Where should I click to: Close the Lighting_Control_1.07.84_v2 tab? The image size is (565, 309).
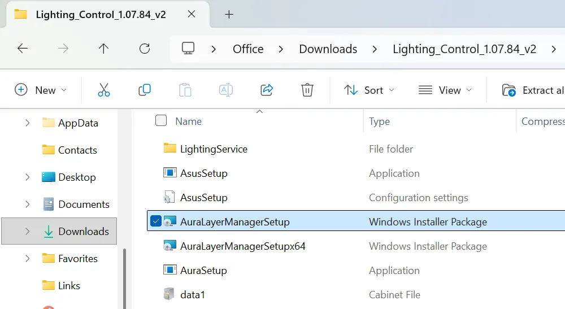(x=192, y=14)
